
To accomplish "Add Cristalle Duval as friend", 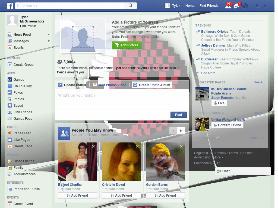I will pos(121,196).
